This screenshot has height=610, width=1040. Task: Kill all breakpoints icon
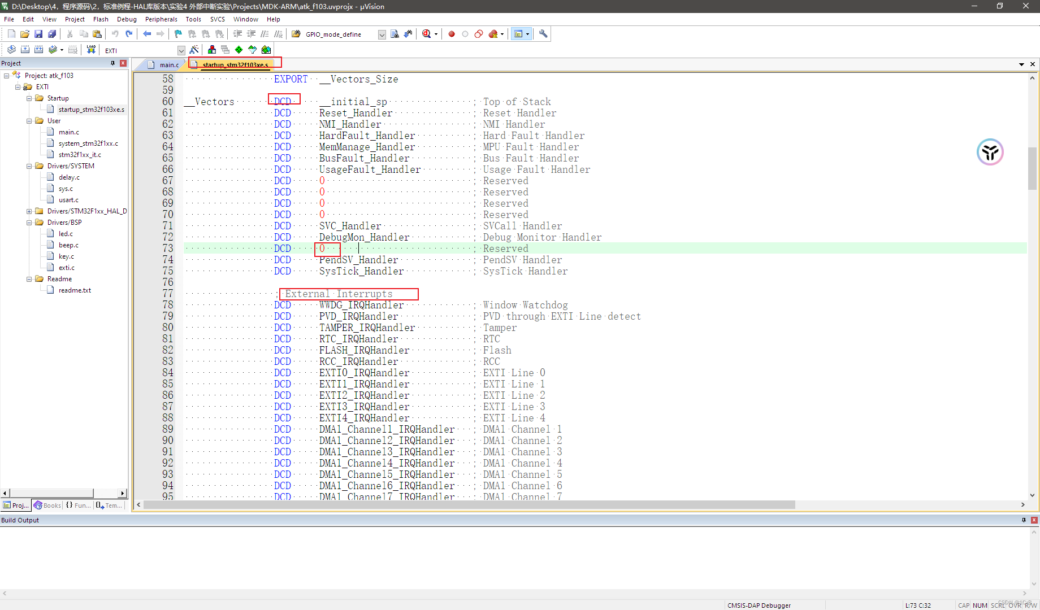(493, 34)
